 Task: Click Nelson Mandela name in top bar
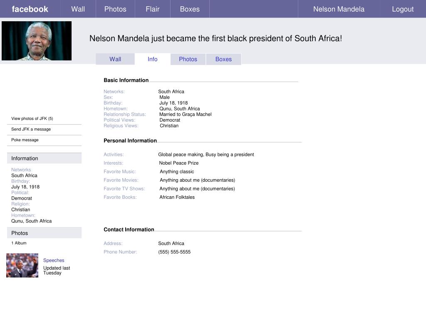(x=339, y=9)
